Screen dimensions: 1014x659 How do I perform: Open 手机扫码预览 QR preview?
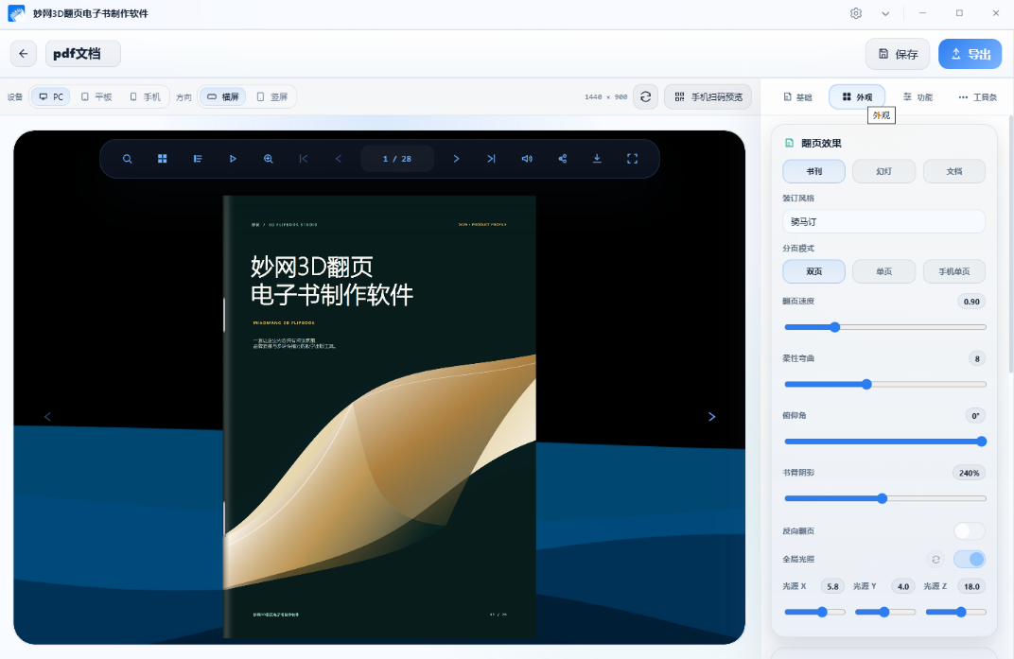pos(708,97)
